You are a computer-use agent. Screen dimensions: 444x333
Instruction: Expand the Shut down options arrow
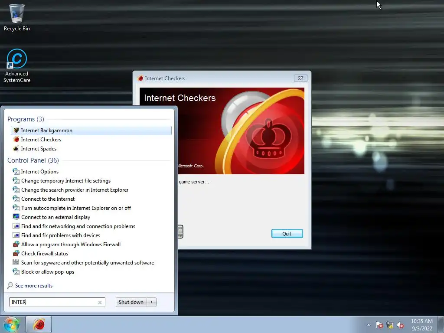pyautogui.click(x=152, y=302)
